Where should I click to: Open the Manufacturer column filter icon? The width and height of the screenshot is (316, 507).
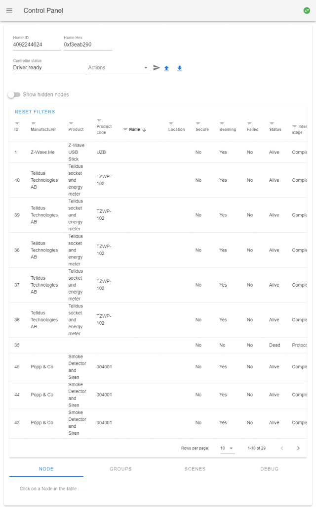click(33, 124)
